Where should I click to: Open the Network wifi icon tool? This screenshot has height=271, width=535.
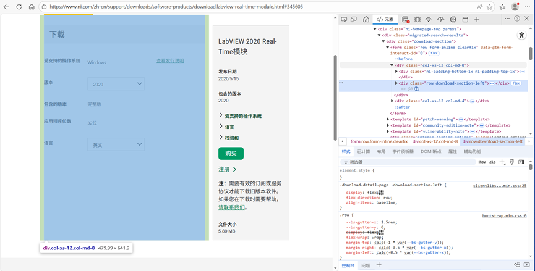429,19
